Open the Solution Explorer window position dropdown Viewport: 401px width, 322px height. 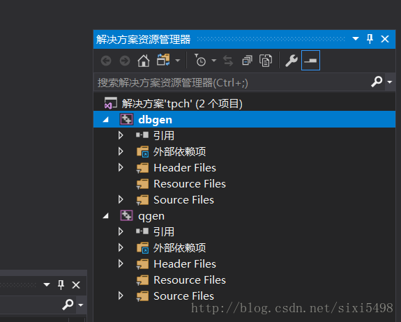(x=356, y=39)
